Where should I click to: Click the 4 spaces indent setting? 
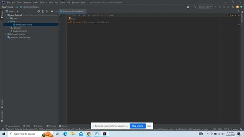[235, 129]
